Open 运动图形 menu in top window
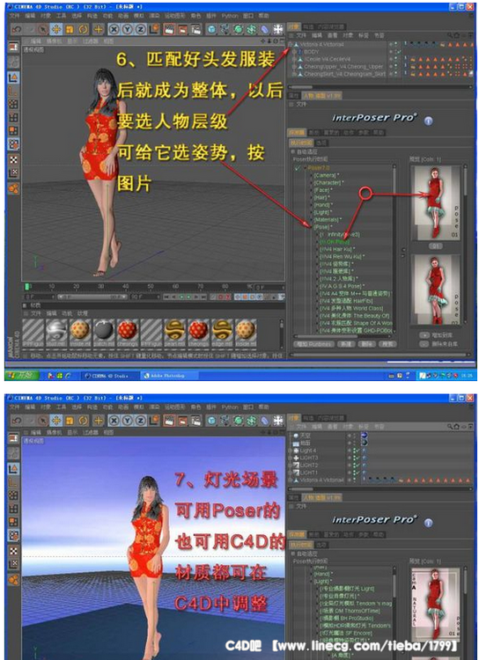The width and height of the screenshot is (479, 660). tap(175, 16)
